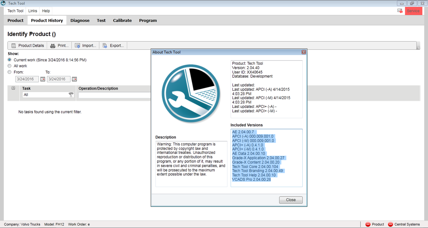The height and width of the screenshot is (228, 428).
Task: Open the Task filter All dropdown
Action: click(x=48, y=95)
